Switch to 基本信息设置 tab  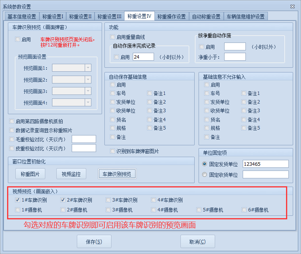pyautogui.click(x=22, y=17)
